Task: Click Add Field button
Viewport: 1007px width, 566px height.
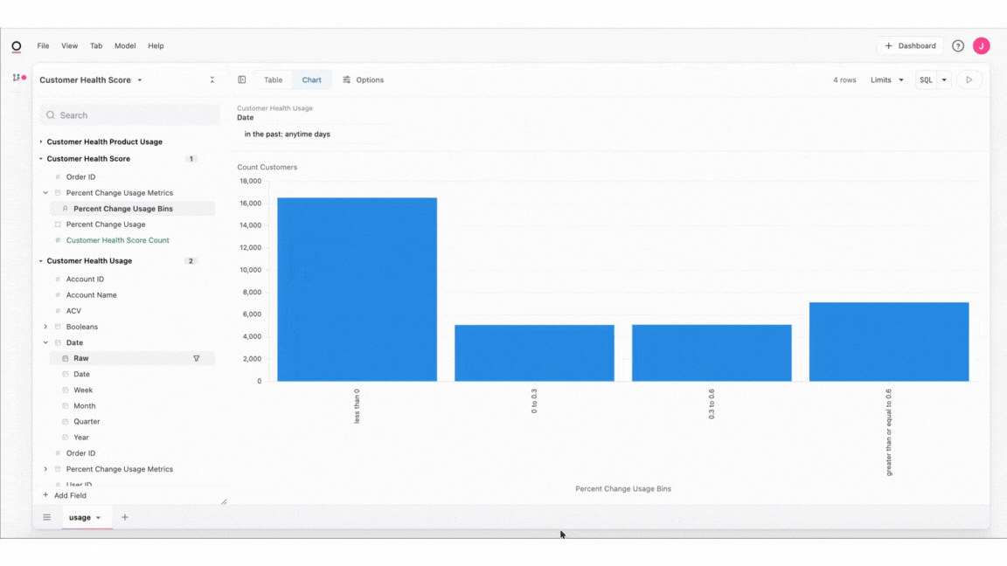Action: point(64,495)
